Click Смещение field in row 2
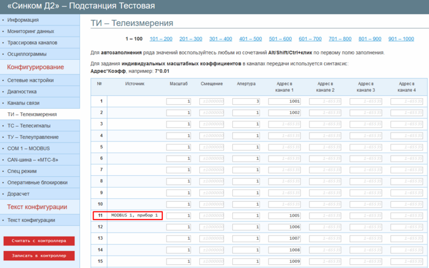The image size is (429, 268). [x=212, y=112]
